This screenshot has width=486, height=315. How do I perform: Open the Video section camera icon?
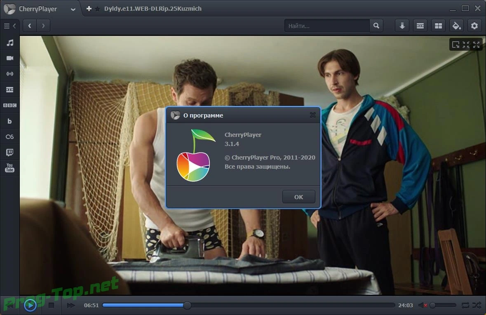point(10,58)
